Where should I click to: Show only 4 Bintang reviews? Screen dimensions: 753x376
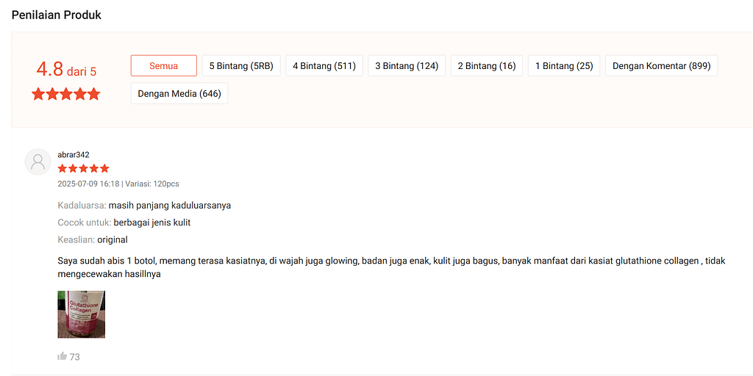click(324, 66)
